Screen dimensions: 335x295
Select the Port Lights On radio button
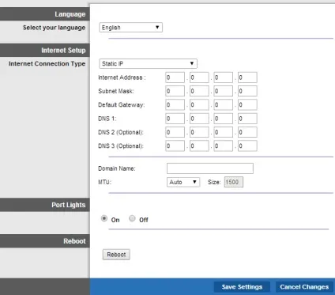point(104,218)
